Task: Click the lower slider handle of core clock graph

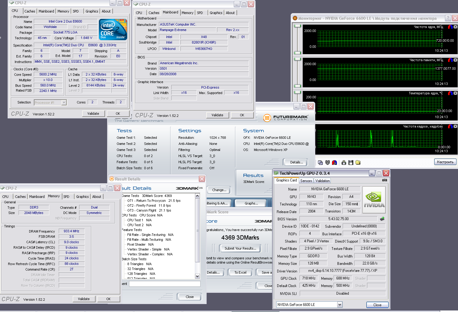Action: [297, 53]
